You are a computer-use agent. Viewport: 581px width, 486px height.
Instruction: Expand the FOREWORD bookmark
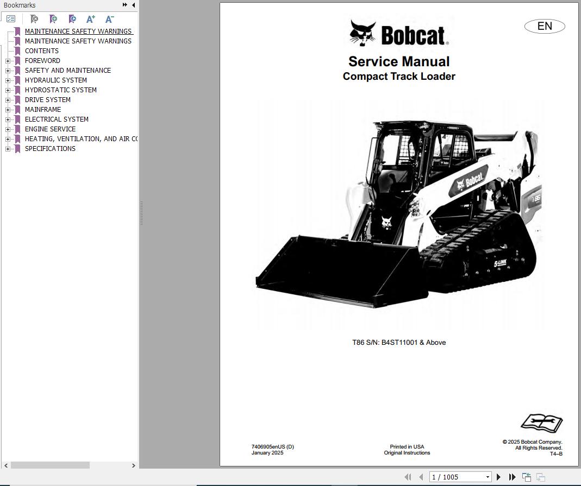(x=8, y=61)
